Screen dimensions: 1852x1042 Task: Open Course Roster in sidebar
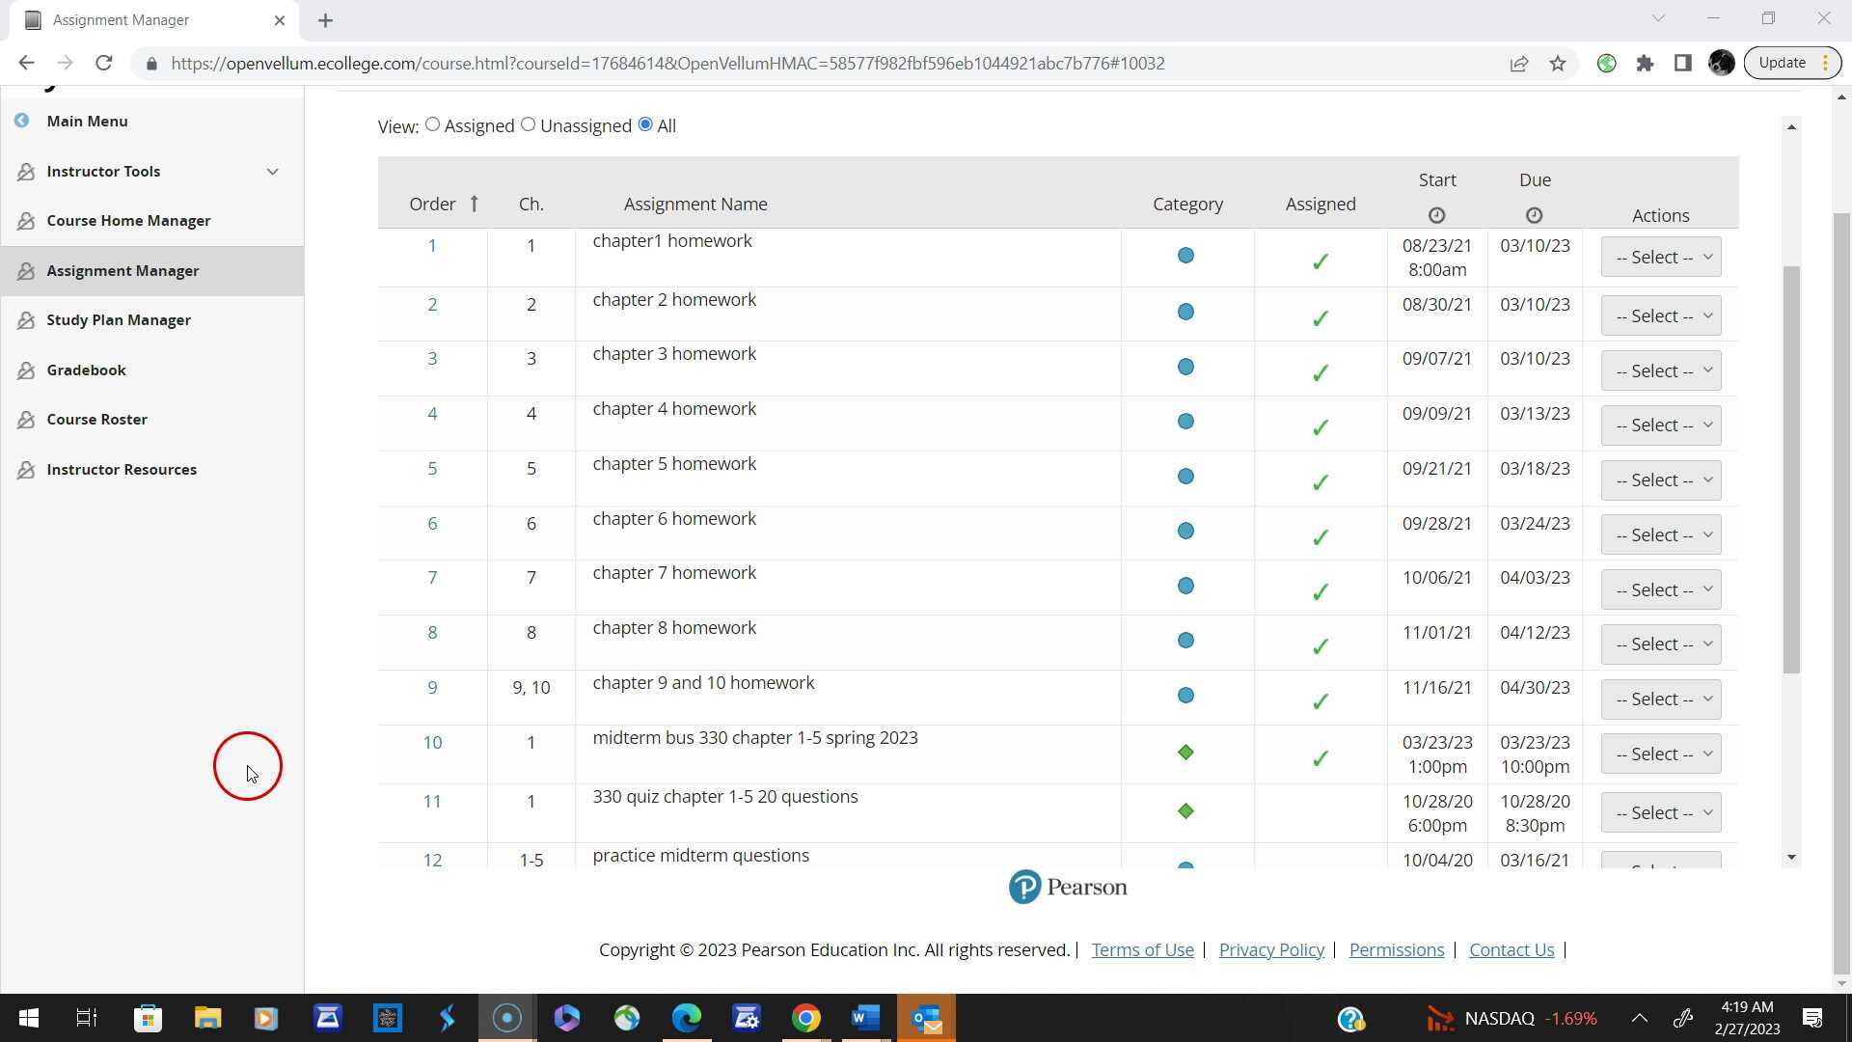96,420
